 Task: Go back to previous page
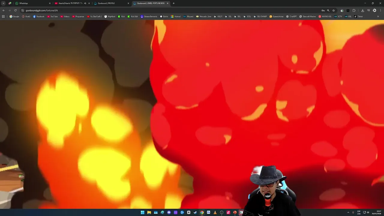coord(4,10)
